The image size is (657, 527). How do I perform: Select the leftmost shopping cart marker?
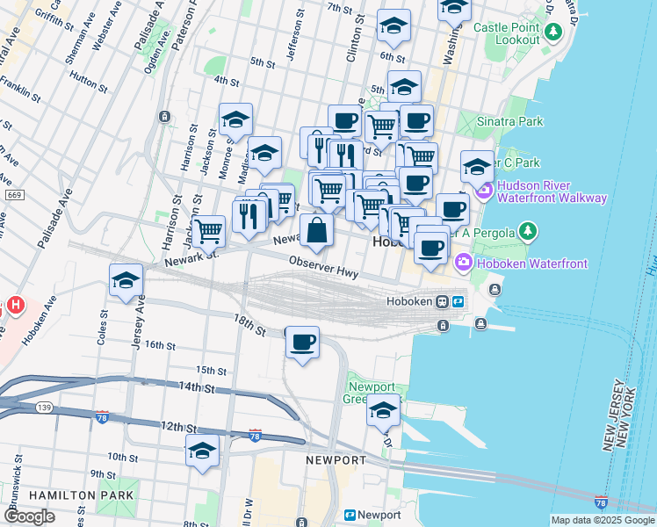(208, 232)
